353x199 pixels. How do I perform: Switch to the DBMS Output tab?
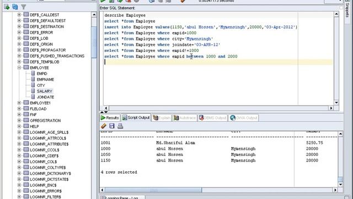click(x=212, y=118)
